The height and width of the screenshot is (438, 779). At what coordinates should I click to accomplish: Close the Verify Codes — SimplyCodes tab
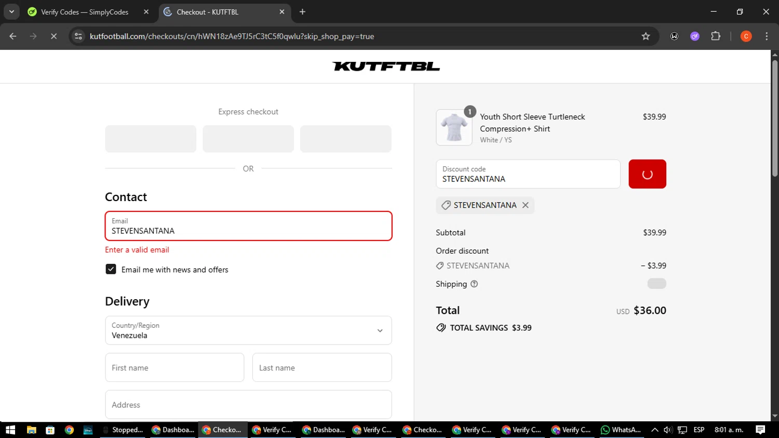(x=146, y=12)
